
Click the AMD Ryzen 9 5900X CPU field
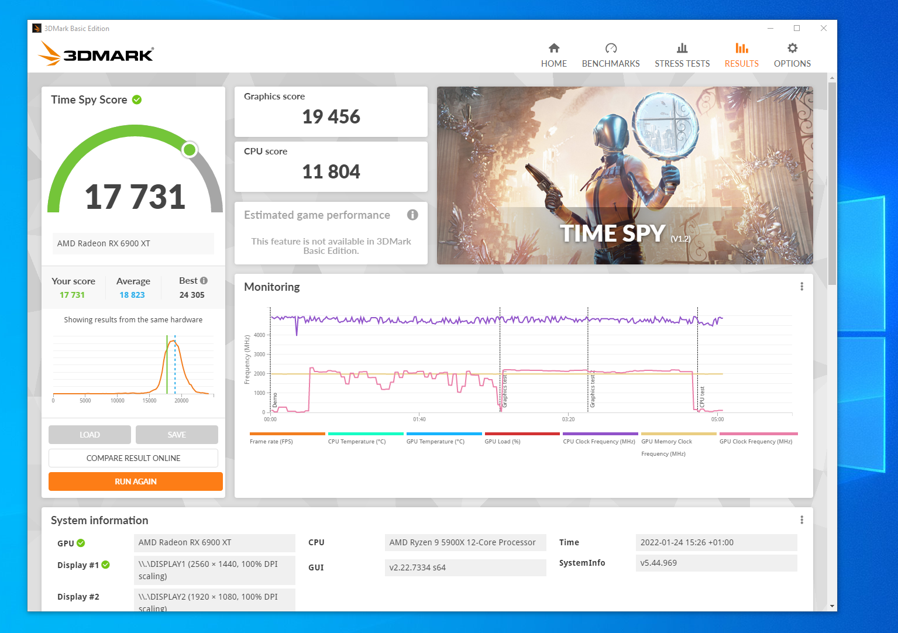(x=466, y=542)
